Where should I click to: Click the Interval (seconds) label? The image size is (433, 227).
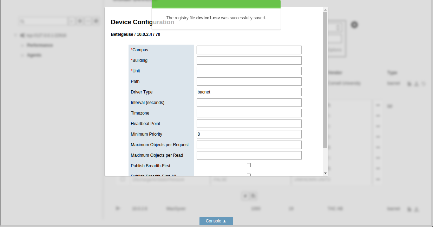147,103
